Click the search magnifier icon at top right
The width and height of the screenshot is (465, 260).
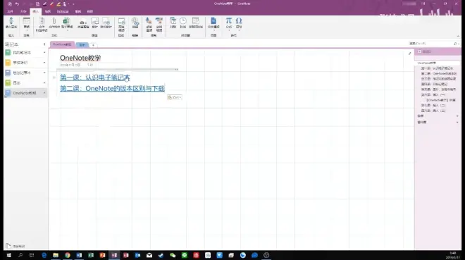pyautogui.click(x=455, y=44)
